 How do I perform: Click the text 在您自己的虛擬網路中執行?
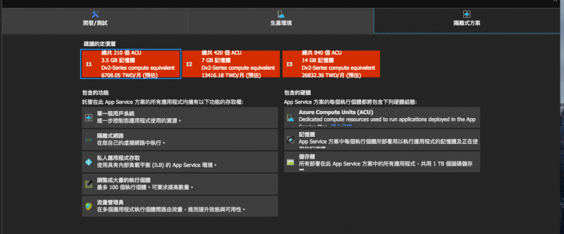pos(131,143)
